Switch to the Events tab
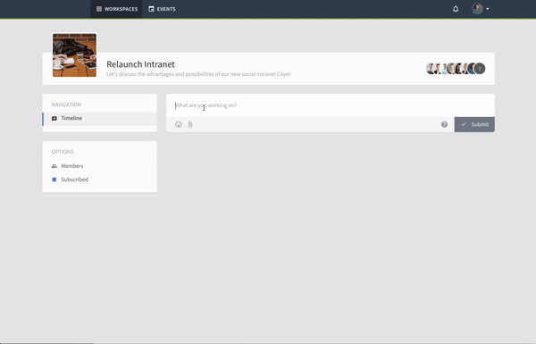Image resolution: width=536 pixels, height=344 pixels. click(x=162, y=9)
